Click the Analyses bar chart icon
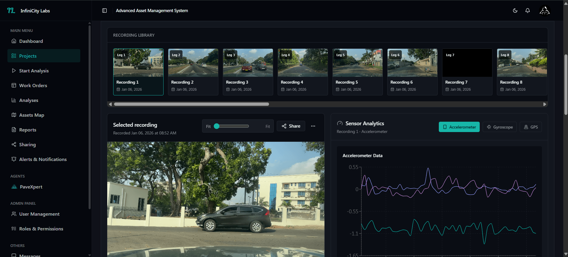Screen dimensions: 568x257 [x=14, y=100]
